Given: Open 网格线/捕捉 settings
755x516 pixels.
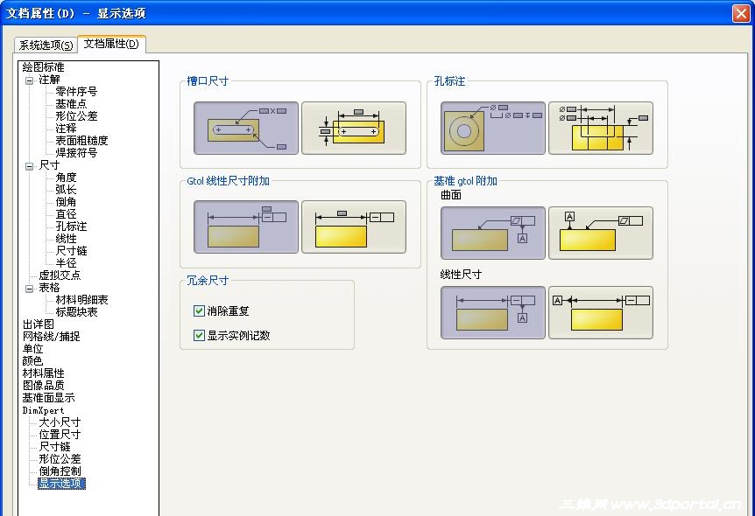Looking at the screenshot, I should (x=51, y=337).
